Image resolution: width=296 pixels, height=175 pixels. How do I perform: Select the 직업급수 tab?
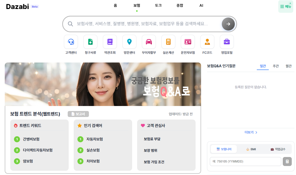(x=278, y=149)
